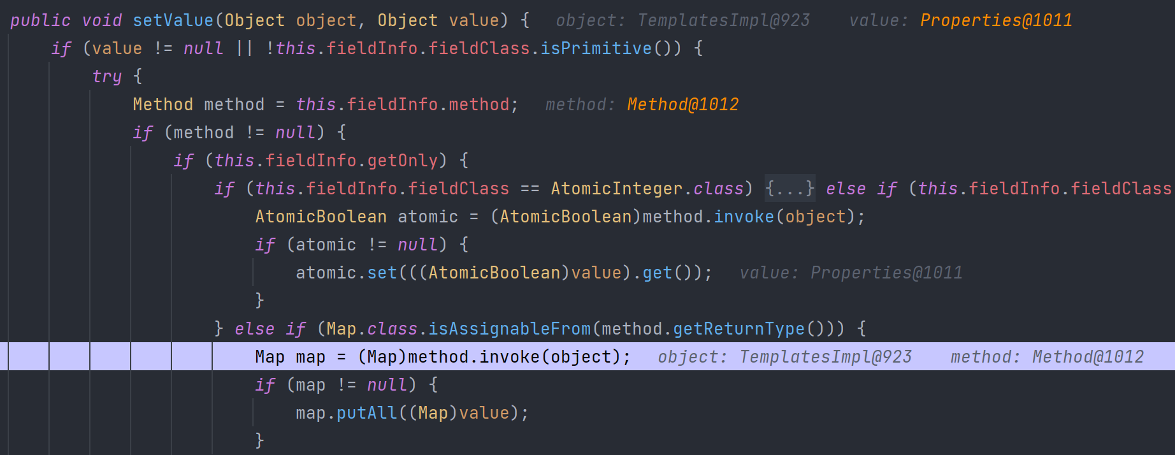Viewport: 1175px width, 455px height.
Task: Click the Method@1012 orange inline hint
Action: pyautogui.click(x=682, y=105)
